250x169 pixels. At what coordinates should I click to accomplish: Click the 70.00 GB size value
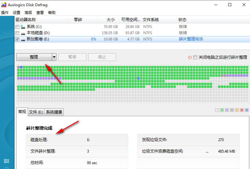pos(111,27)
